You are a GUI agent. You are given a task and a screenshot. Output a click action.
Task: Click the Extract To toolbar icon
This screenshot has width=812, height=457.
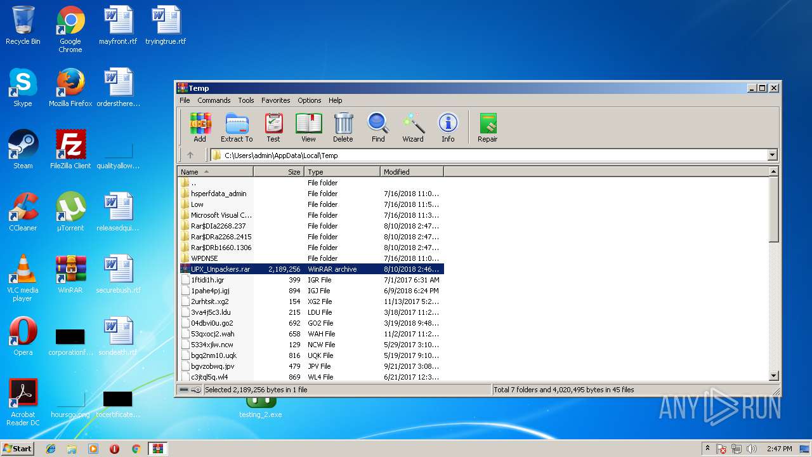(237, 128)
